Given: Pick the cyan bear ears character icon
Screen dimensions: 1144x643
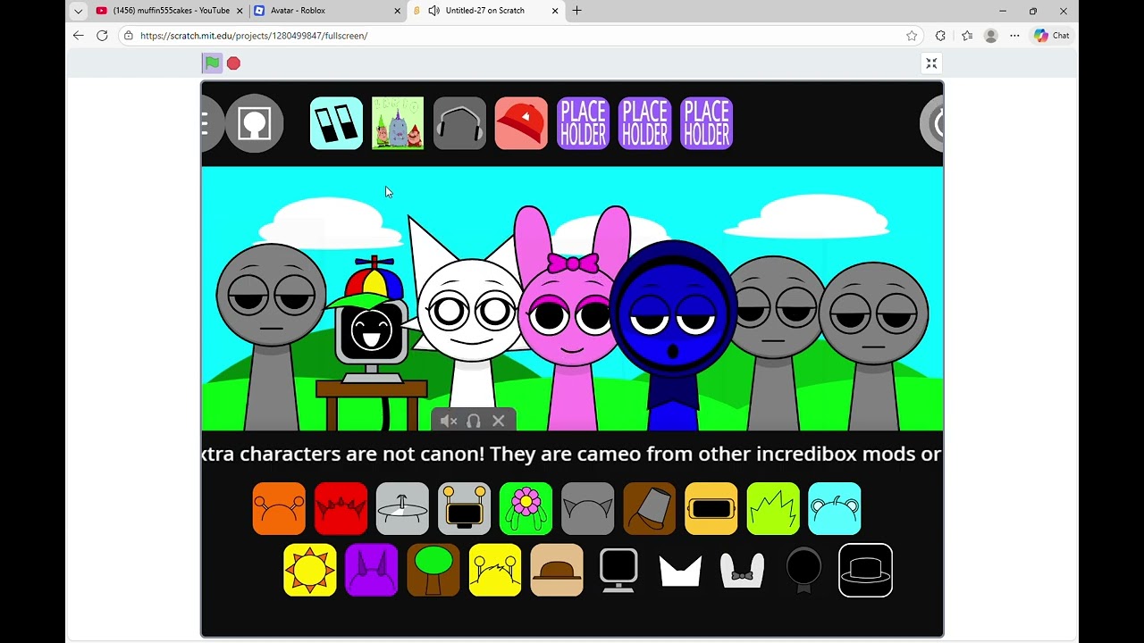Looking at the screenshot, I should click(835, 509).
